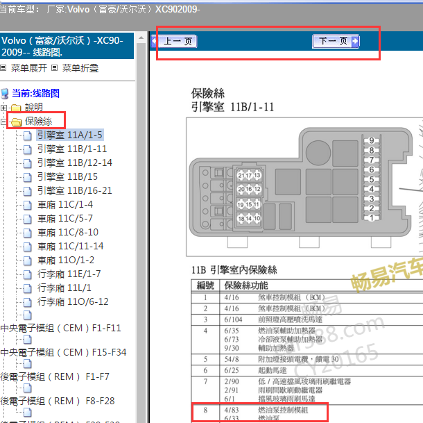423x423 pixels.
Task: Click the sidebar vertical scrollbar track
Action: pyautogui.click(x=141, y=233)
